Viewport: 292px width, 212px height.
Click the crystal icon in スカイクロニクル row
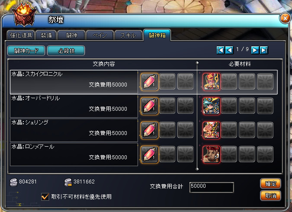tap(149, 82)
